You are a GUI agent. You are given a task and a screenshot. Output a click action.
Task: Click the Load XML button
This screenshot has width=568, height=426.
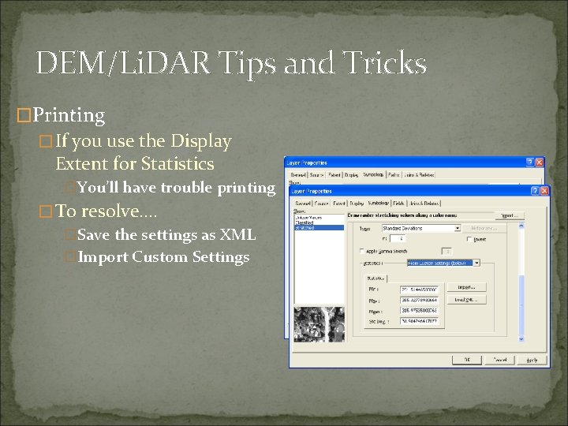click(466, 300)
